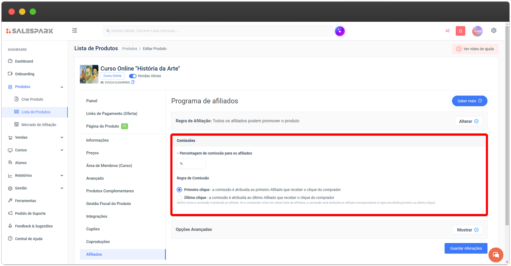The width and height of the screenshot is (511, 266).
Task: Copy the product ID with copy icon
Action: point(133,82)
